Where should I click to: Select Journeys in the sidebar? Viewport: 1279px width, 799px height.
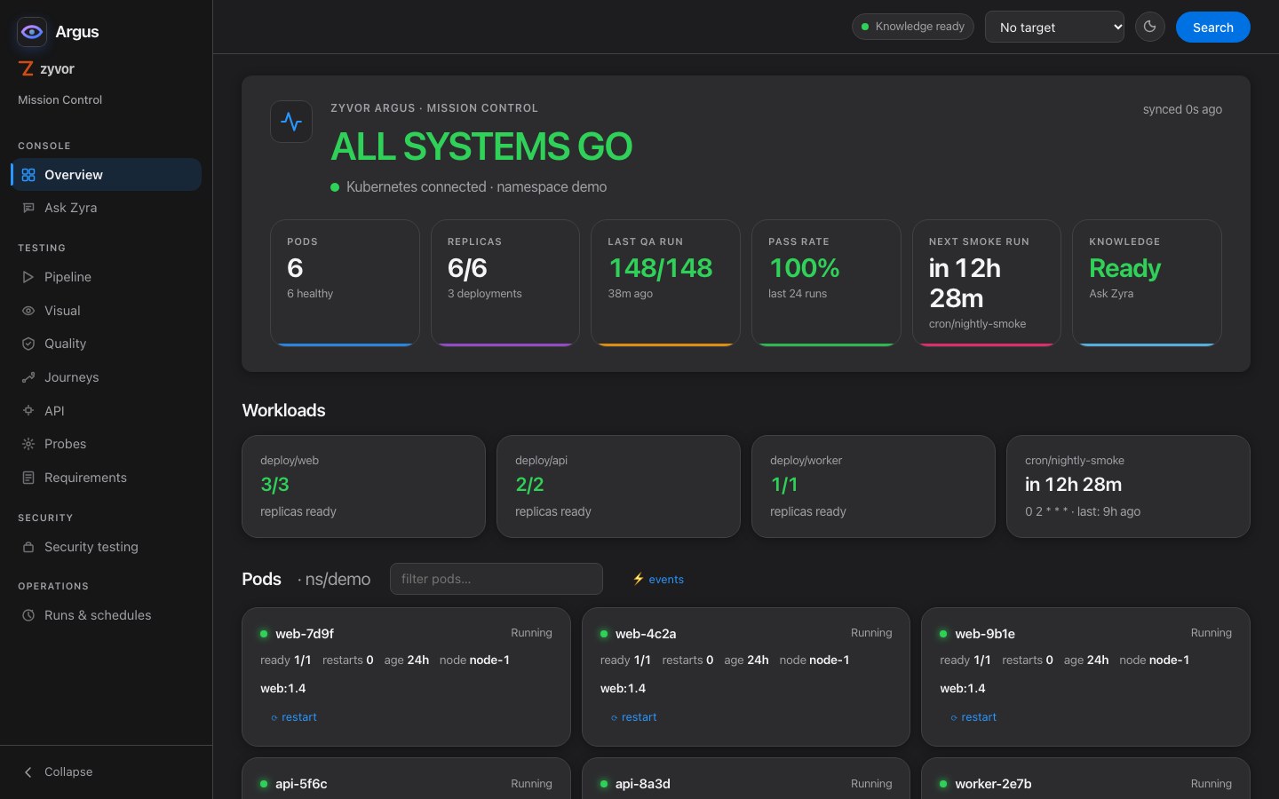(107, 377)
